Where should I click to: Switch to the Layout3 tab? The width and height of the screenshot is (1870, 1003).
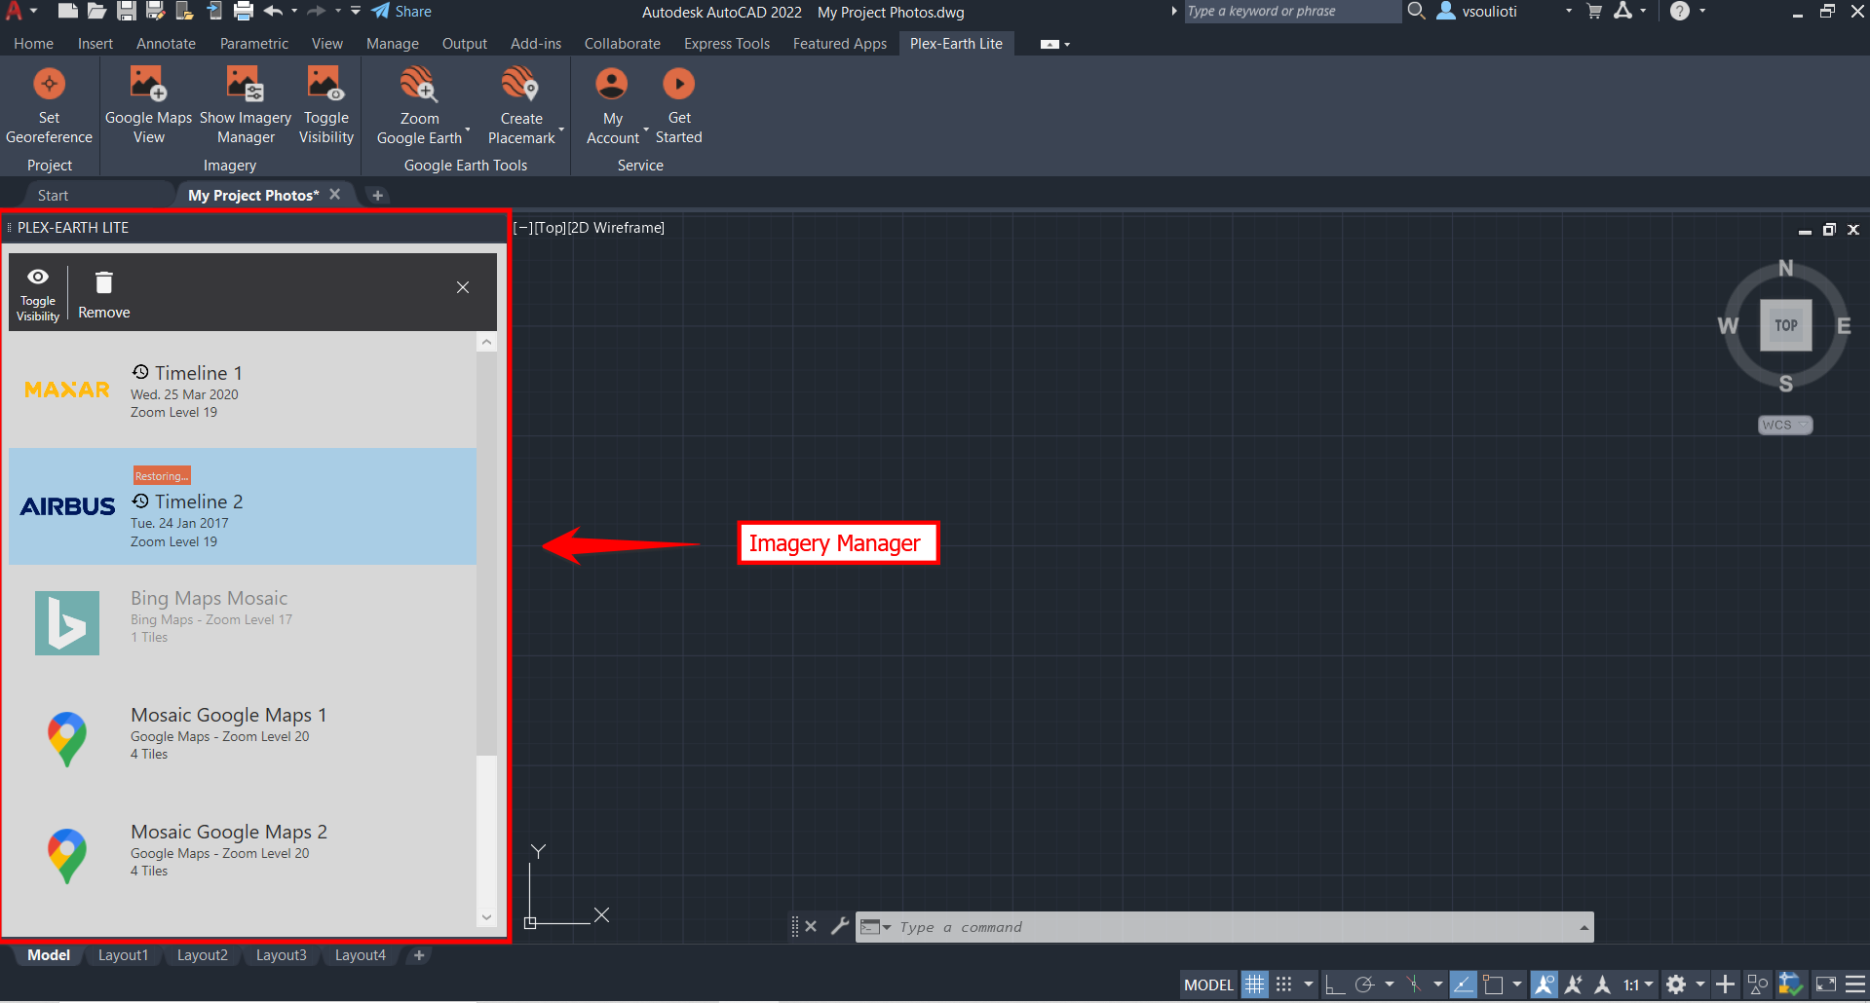281,955
